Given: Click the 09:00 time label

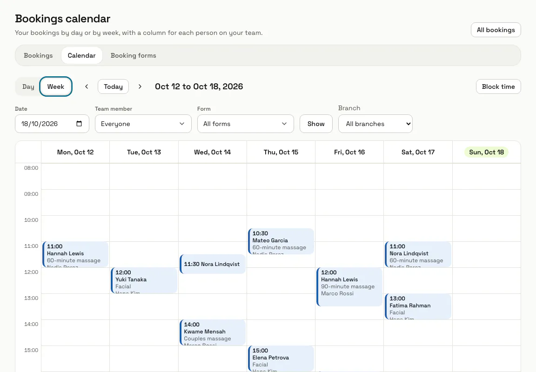Looking at the screenshot, I should point(31,194).
